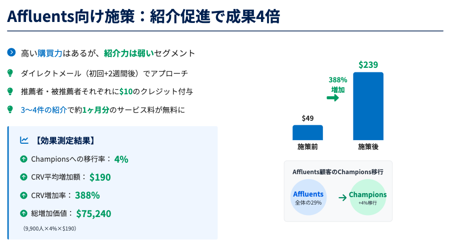Click the arrow between Affluents and Champions circles
The width and height of the screenshot is (451, 245).
click(x=342, y=198)
